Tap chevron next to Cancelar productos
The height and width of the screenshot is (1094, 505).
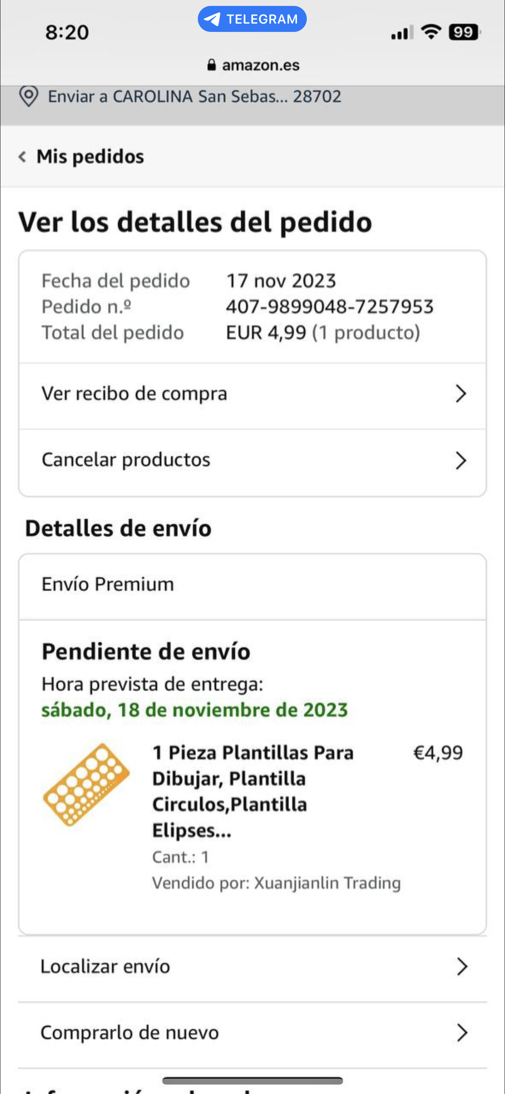(x=461, y=460)
